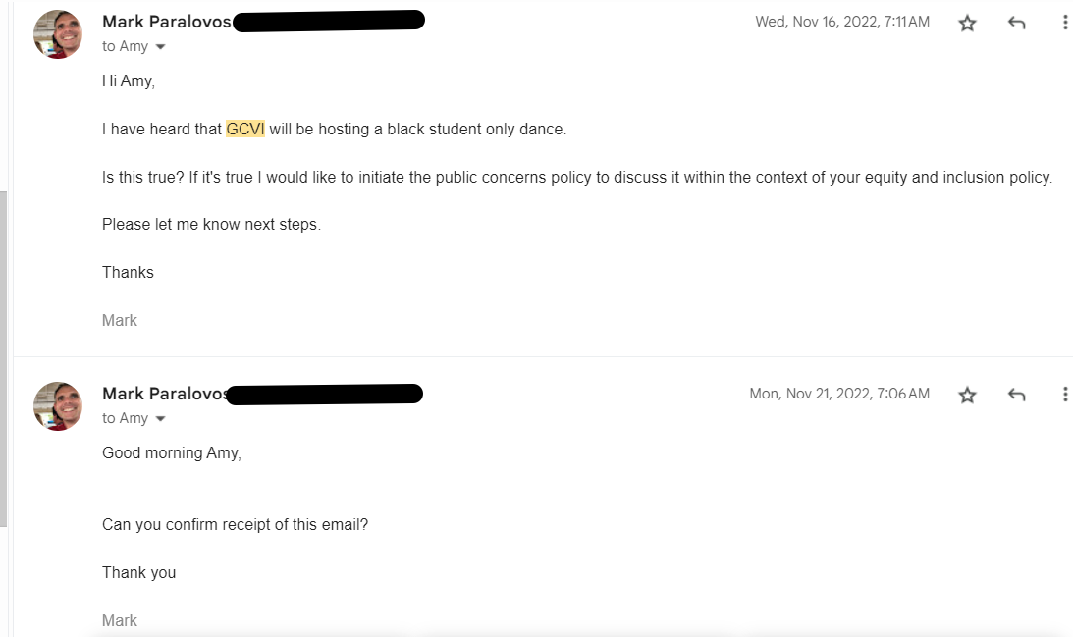
Task: Click the vertical scrollbar on left edge
Action: coord(3,359)
